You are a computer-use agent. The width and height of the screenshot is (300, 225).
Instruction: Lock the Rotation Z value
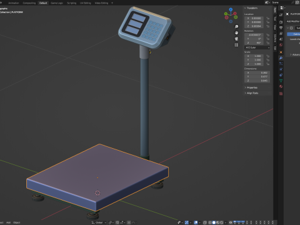pos(268,42)
